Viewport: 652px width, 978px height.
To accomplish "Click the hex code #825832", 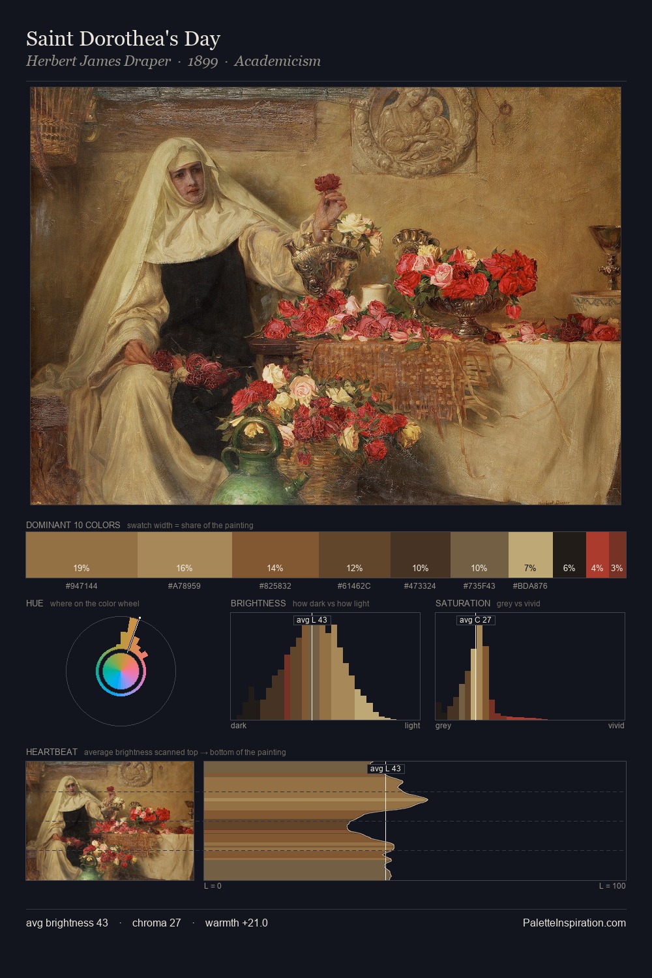I will click(x=275, y=586).
